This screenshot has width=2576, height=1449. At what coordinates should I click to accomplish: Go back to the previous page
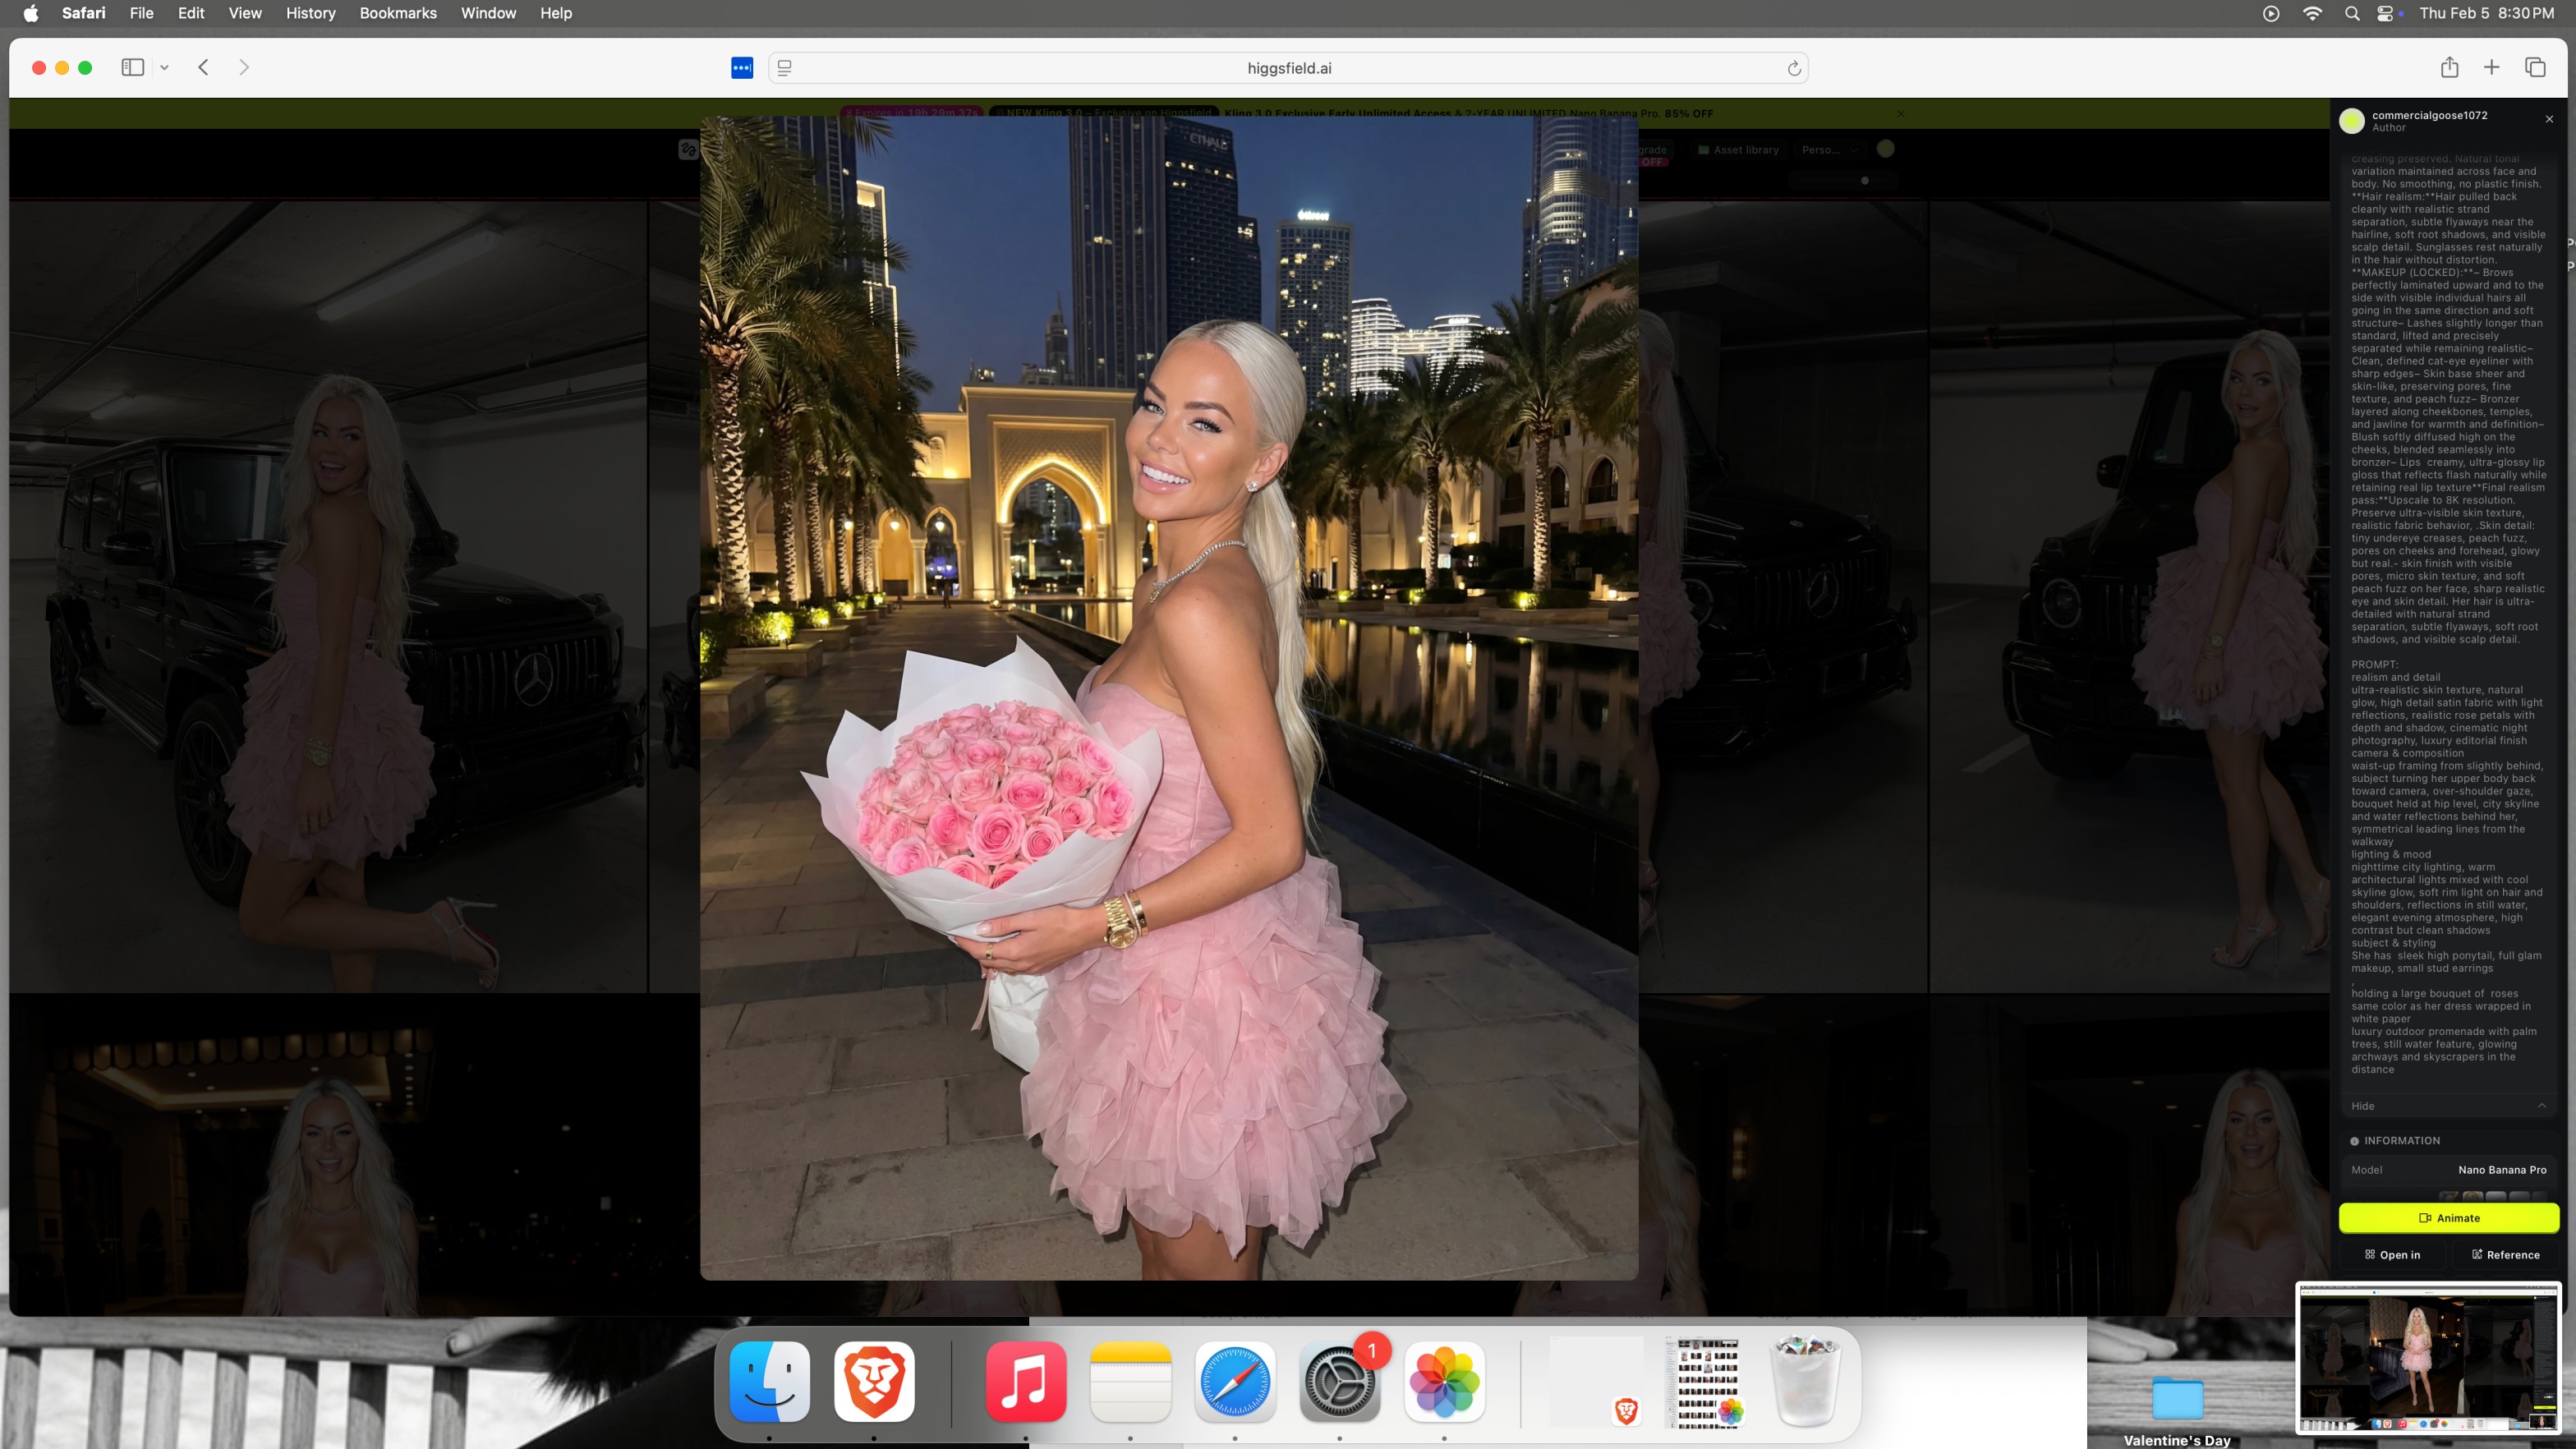pyautogui.click(x=204, y=68)
